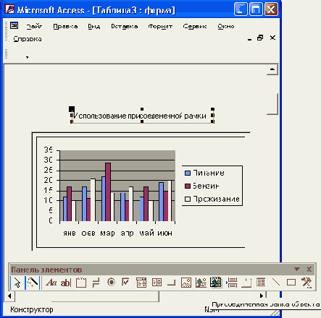Open the Сервис menu
This screenshot has height=318, width=321.
(195, 26)
